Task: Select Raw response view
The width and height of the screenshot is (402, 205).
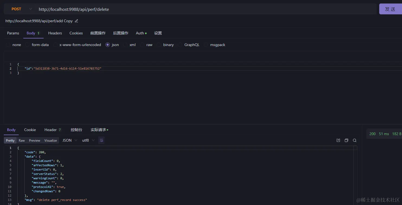Action: [22, 140]
